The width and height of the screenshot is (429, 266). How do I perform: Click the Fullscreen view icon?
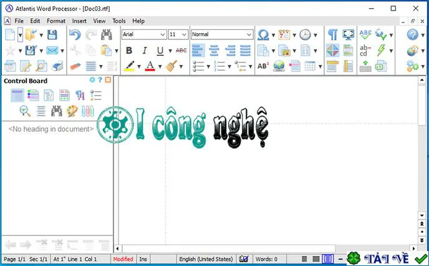(348, 35)
